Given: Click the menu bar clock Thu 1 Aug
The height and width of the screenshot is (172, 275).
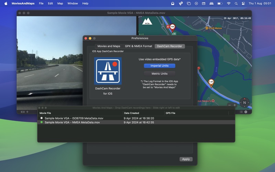Looking at the screenshot, I should pyautogui.click(x=260, y=3).
